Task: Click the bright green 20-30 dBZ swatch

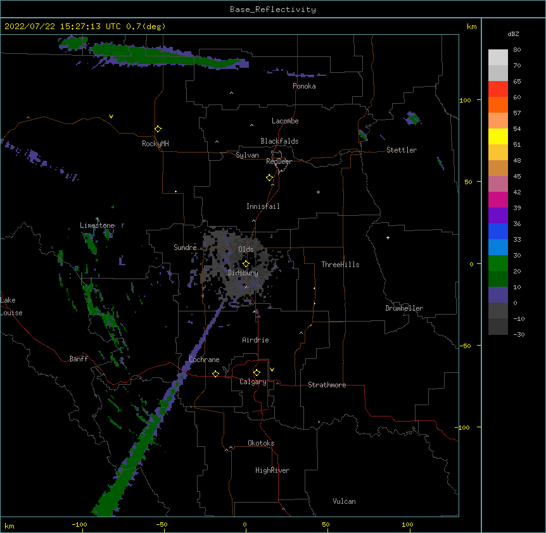Action: [x=498, y=263]
